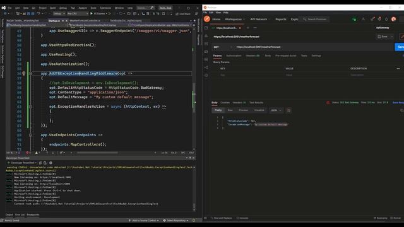Click wrap lines icon in response body
The image size is (404, 227).
[x=288, y=110]
